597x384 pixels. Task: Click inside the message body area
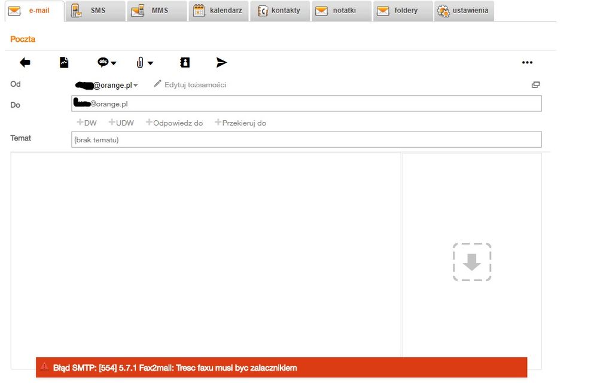(205, 251)
